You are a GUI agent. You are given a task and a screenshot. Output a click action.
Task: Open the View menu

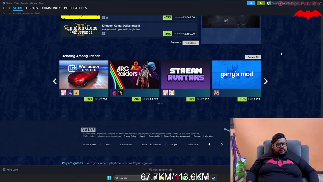[x=16, y=3]
